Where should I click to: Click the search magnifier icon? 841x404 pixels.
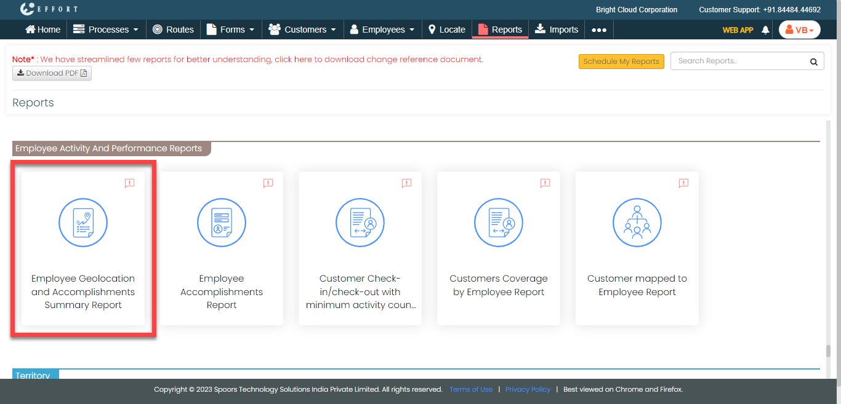pos(813,61)
